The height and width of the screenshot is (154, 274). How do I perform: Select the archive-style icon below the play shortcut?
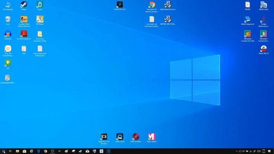[8, 79]
